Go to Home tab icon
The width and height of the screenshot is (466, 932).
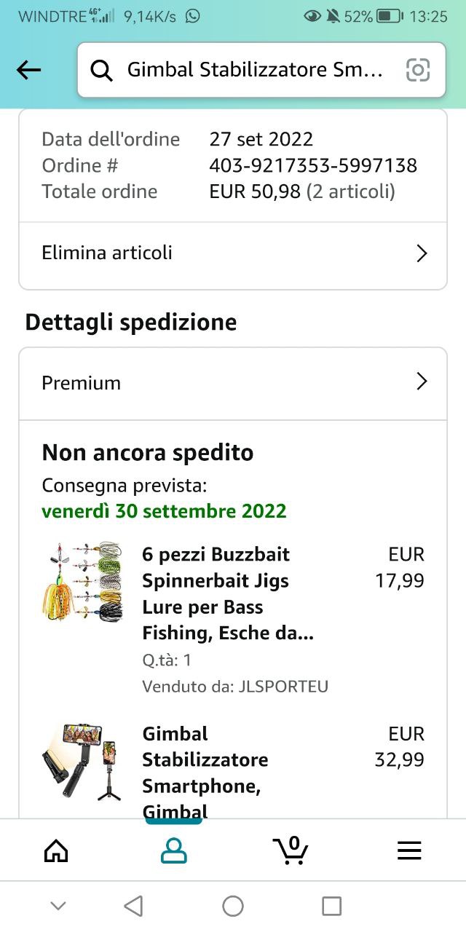(56, 850)
